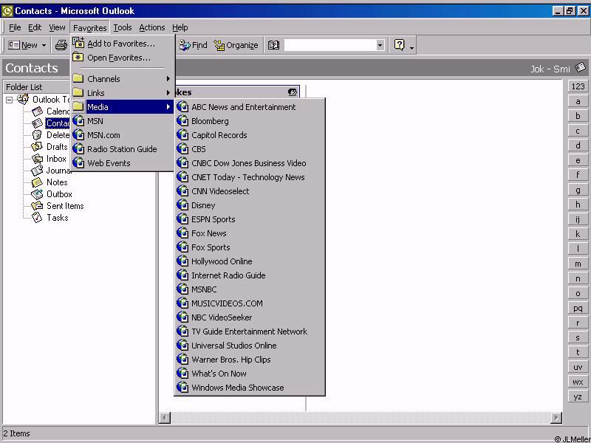Select CBS in the Media submenu
This screenshot has width=591, height=443.
coord(250,149)
